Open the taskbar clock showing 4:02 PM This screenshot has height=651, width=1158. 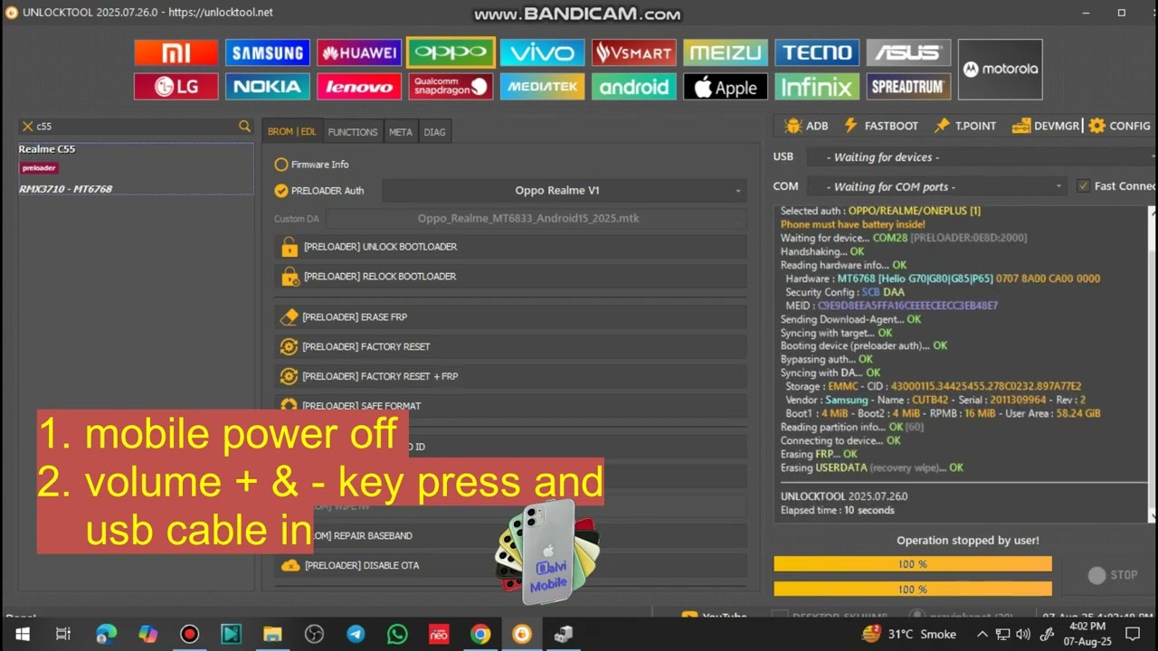tap(1087, 633)
